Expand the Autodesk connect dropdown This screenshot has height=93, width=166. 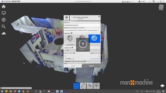pyautogui.click(x=150, y=2)
